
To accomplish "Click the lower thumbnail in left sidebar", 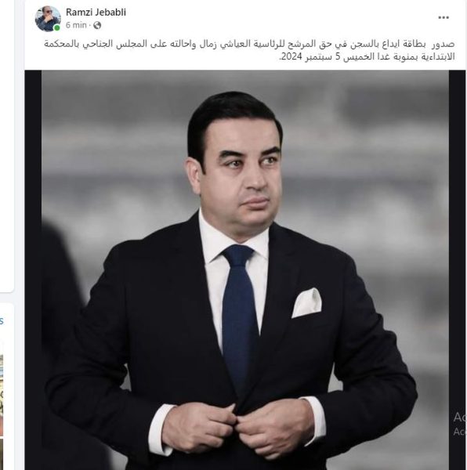I will click(2, 454).
